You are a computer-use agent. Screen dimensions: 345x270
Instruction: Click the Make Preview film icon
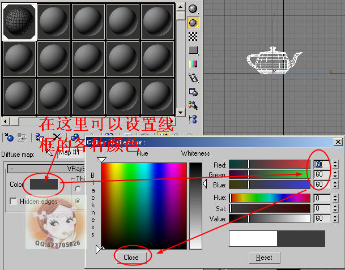tap(193, 78)
